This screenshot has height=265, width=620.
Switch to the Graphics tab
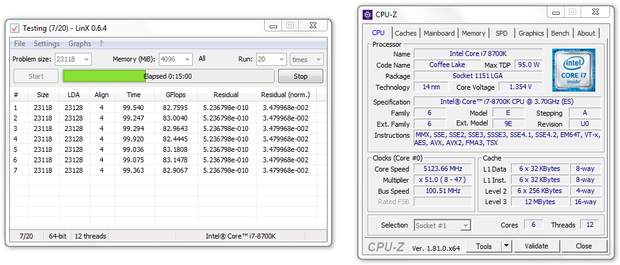531,33
